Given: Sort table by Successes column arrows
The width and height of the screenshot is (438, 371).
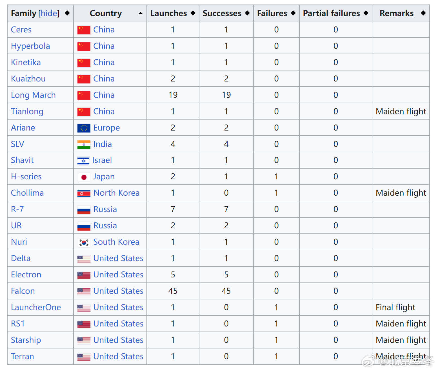Looking at the screenshot, I should coord(247,13).
